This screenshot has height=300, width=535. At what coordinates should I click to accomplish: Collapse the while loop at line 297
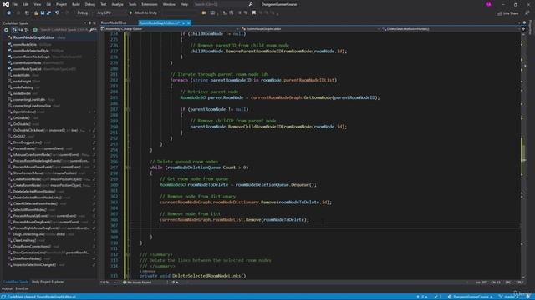click(x=128, y=167)
